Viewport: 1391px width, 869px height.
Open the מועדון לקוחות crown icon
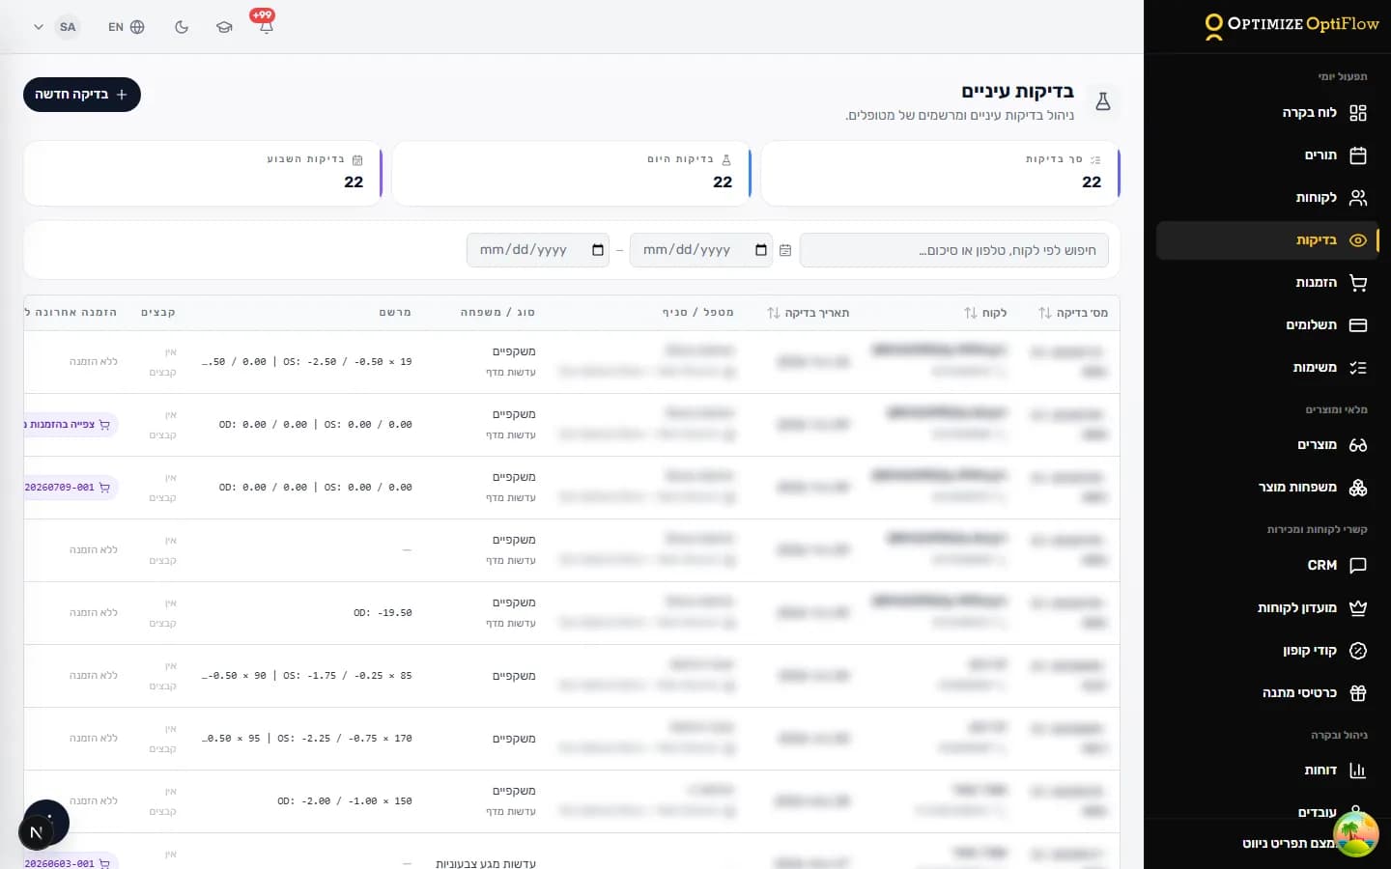[1357, 608]
